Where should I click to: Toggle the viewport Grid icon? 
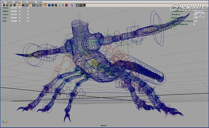(x=20, y=5)
